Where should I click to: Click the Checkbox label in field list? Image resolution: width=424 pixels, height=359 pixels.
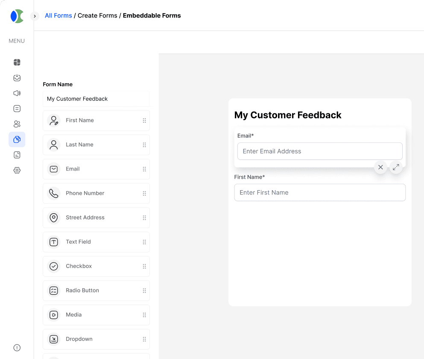[x=79, y=266]
